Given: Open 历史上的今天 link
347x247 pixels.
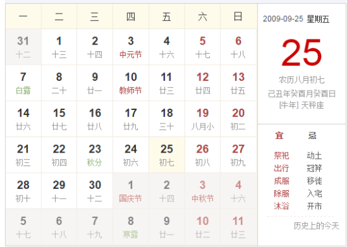Looking at the screenshot, I should (x=316, y=226).
